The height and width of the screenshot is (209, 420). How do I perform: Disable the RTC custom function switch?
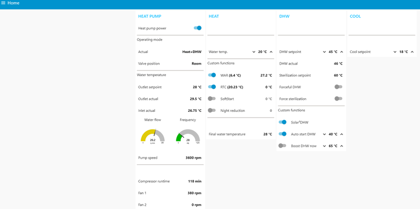[212, 87]
